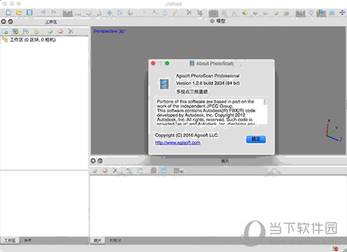Float the Workspace pane
Viewport: 347px width, 252px height.
pyautogui.click(x=10, y=21)
